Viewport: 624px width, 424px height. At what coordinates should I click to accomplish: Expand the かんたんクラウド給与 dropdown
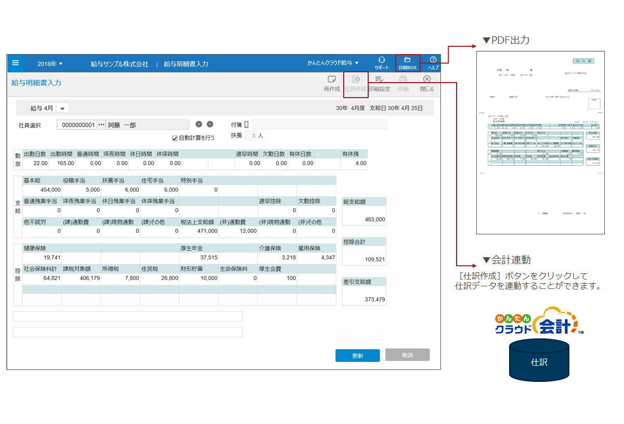(x=333, y=63)
